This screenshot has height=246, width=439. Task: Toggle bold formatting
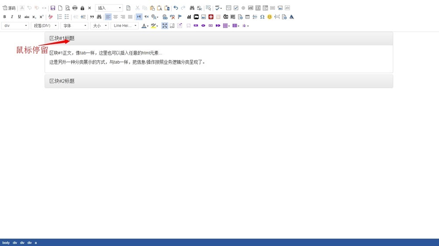[x=4, y=17]
